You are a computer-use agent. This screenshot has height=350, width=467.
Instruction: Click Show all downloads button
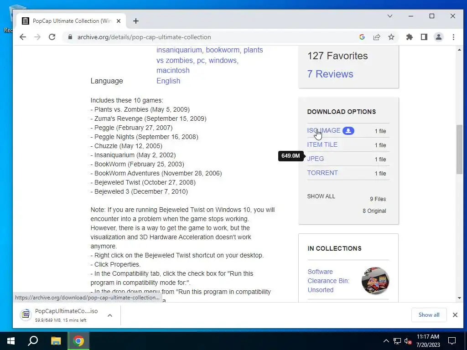(x=429, y=315)
